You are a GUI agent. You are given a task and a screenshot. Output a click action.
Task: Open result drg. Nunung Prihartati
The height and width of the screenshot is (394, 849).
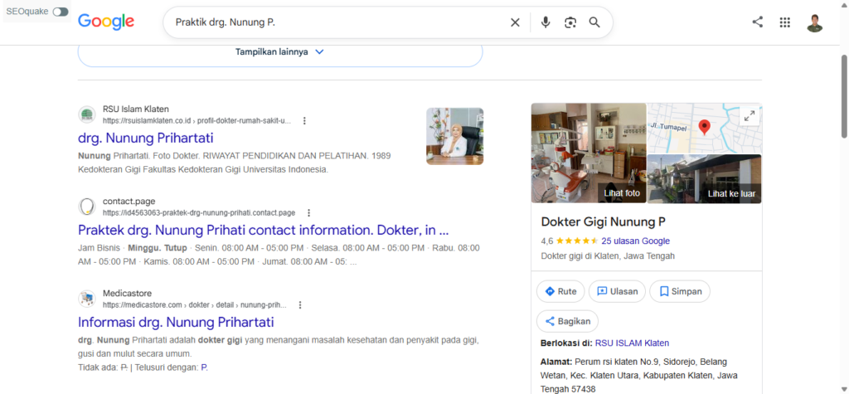pos(146,138)
